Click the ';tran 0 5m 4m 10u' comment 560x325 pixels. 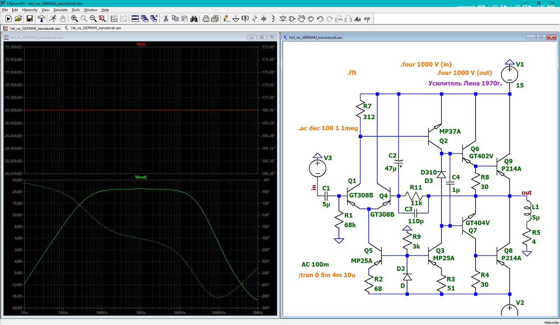[327, 275]
